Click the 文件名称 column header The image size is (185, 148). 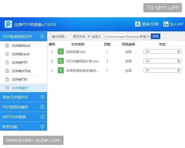(x=78, y=44)
